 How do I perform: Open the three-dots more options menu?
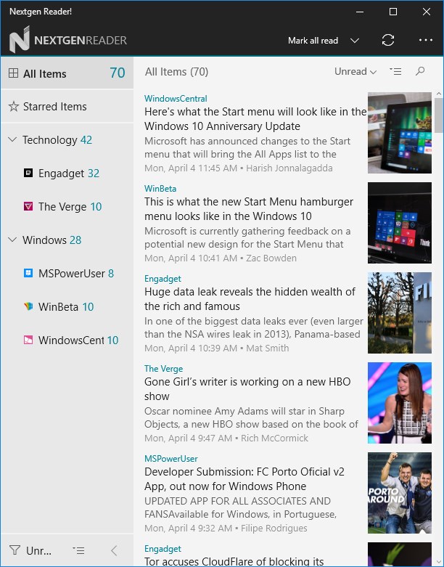tap(426, 40)
